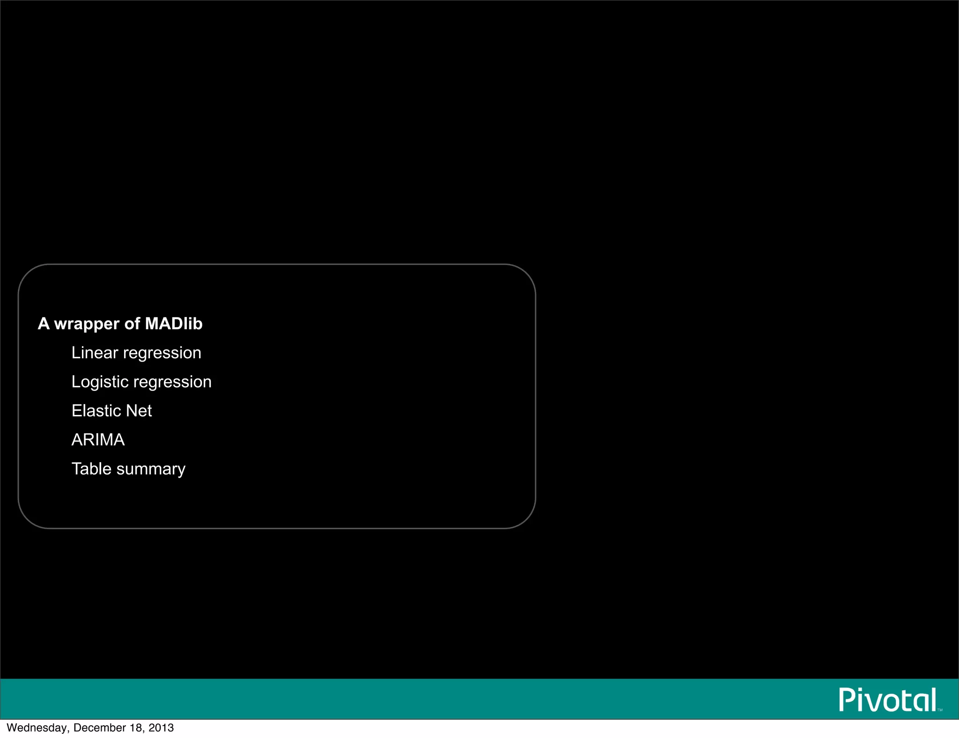The width and height of the screenshot is (959, 738).
Task: Click the Pivotal logo in footer
Action: 887,700
